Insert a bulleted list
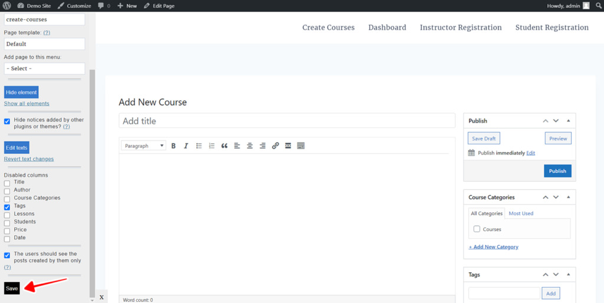The image size is (604, 303). tap(199, 146)
